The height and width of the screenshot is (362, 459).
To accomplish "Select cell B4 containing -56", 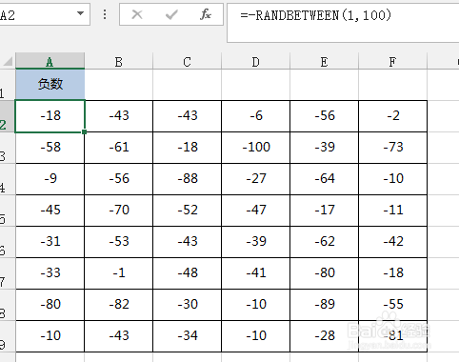I will pyautogui.click(x=118, y=179).
